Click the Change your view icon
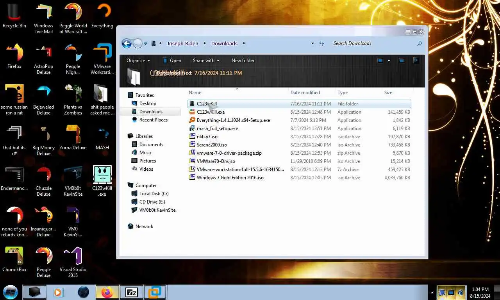 [380, 61]
